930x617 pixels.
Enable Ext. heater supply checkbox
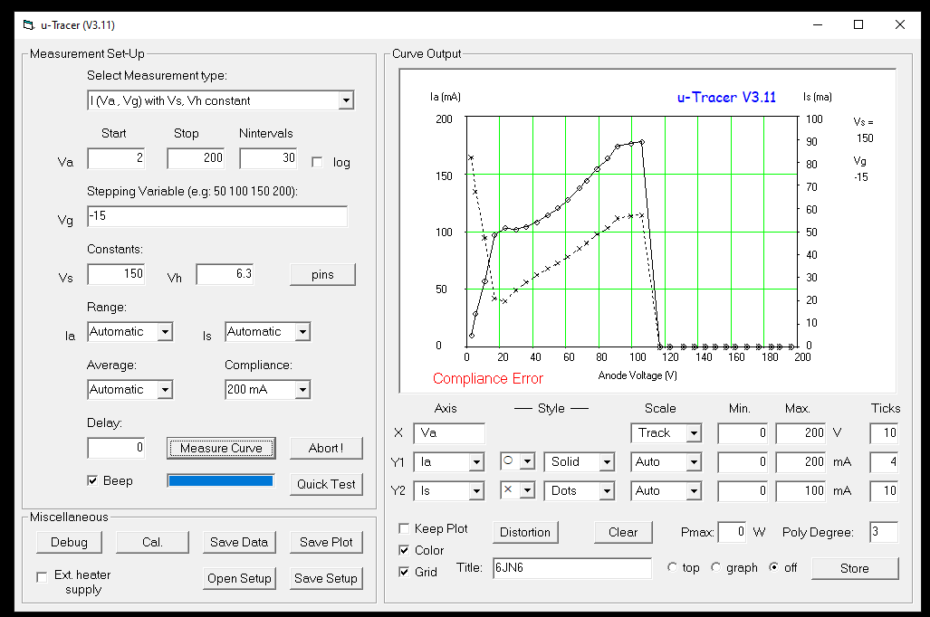[x=42, y=576]
